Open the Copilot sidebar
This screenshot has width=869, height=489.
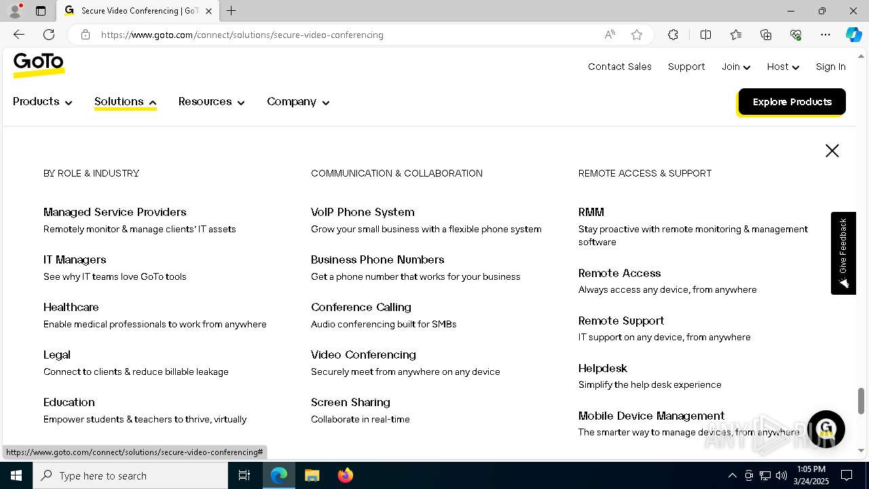pyautogui.click(x=853, y=35)
